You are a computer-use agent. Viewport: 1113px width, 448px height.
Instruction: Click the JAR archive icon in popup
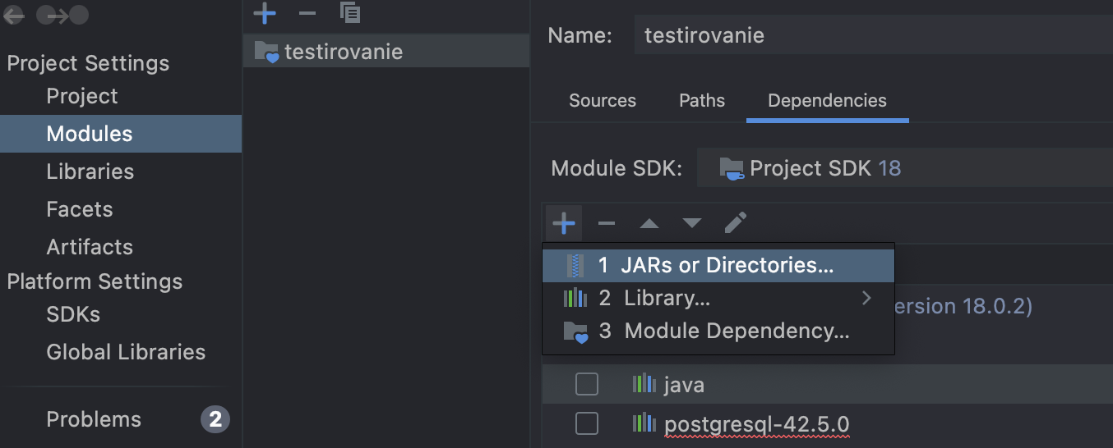[575, 265]
